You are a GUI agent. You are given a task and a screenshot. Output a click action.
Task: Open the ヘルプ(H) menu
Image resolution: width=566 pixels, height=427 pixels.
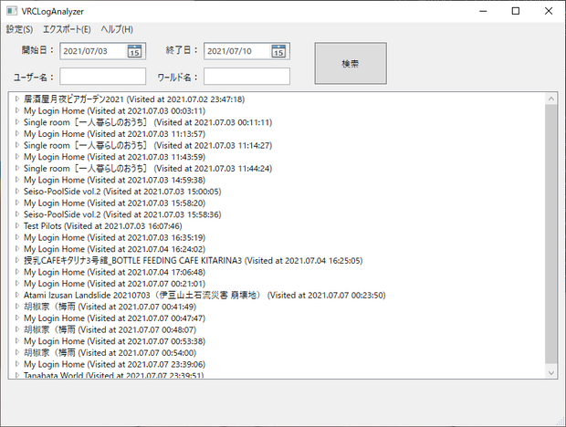[x=117, y=29]
